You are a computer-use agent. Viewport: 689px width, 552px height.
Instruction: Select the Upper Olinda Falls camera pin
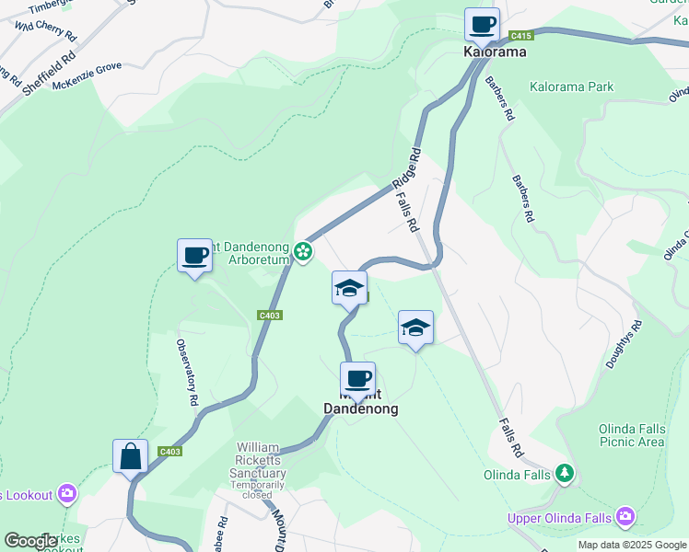[625, 517]
